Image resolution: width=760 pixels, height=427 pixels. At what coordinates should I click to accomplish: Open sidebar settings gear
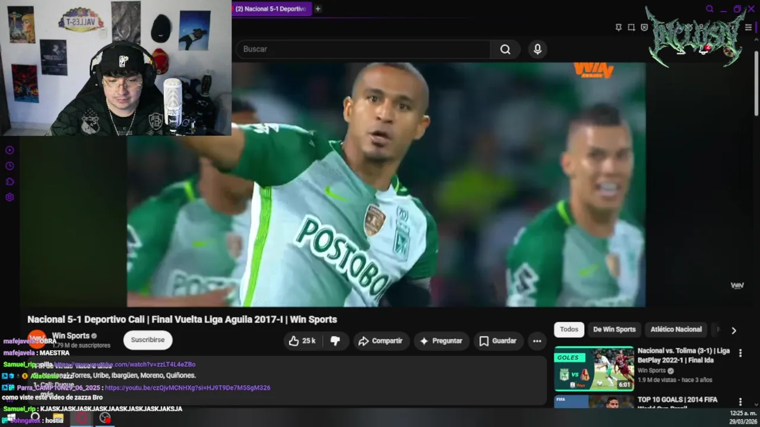[9, 197]
